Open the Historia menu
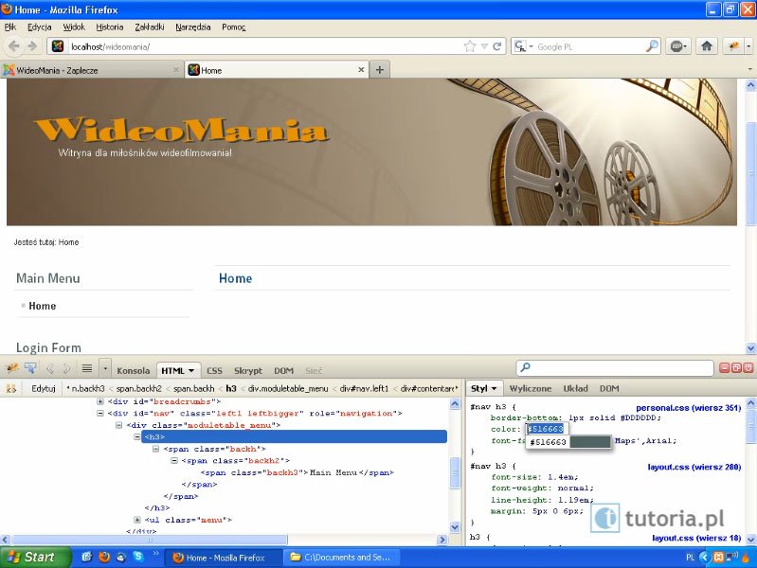The height and width of the screenshot is (568, 757). [x=109, y=27]
